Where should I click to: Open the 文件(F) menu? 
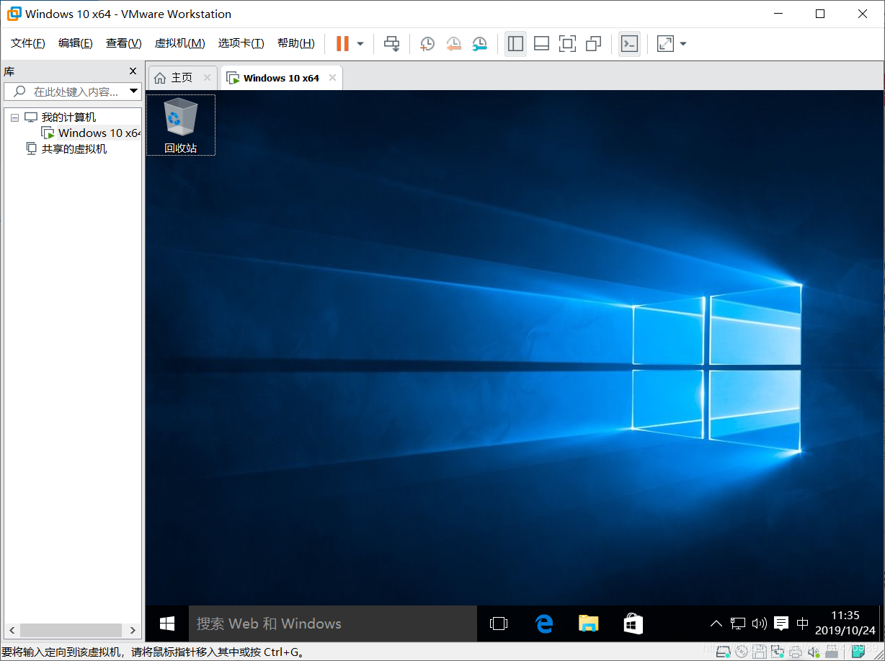pyautogui.click(x=28, y=43)
